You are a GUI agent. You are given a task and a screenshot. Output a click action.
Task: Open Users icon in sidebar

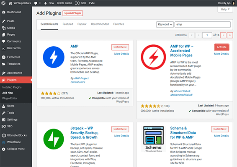4,106
